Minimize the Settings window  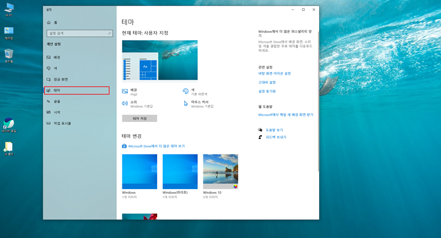click(293, 9)
